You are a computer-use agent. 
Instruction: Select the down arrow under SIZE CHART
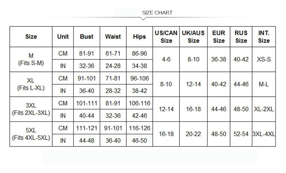click(x=143, y=19)
